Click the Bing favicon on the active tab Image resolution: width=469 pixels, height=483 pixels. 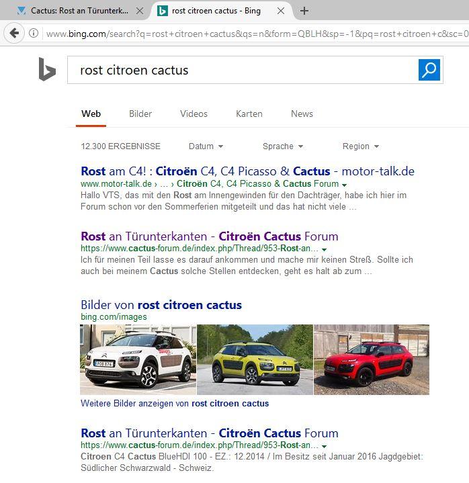pos(163,11)
